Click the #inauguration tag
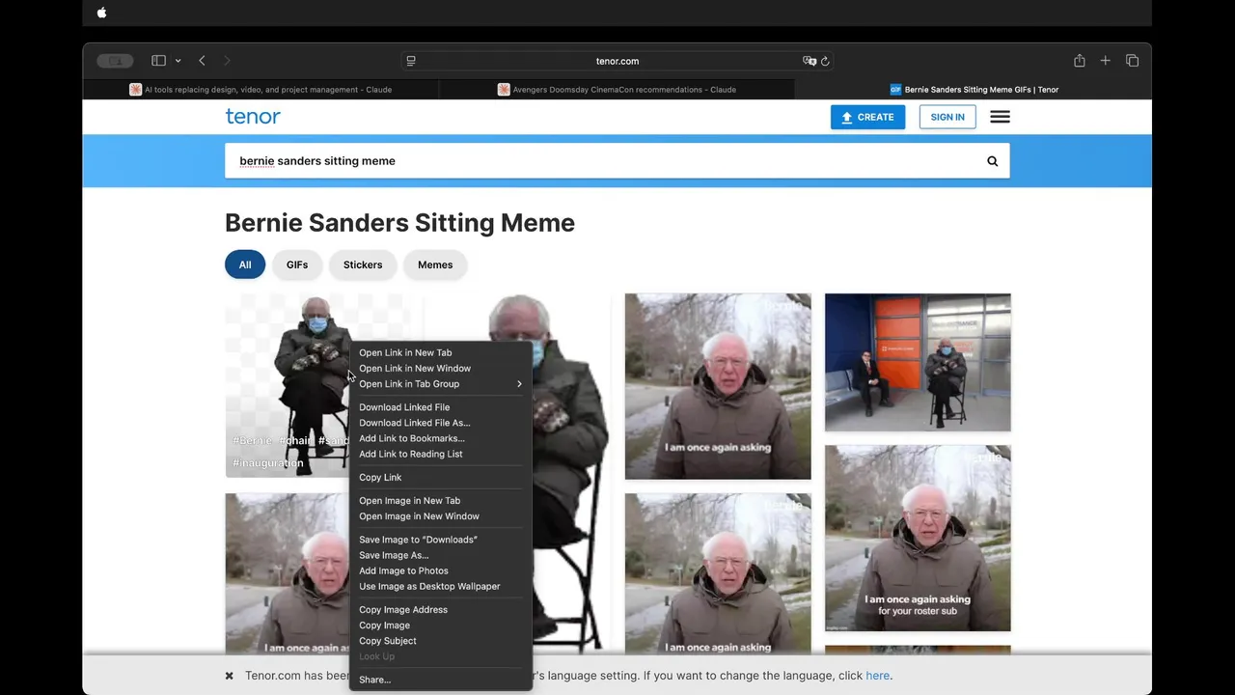This screenshot has height=695, width=1235. 268,463
